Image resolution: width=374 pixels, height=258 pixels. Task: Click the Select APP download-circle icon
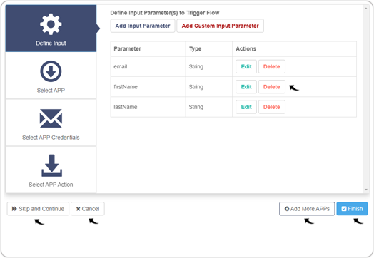[x=51, y=71]
